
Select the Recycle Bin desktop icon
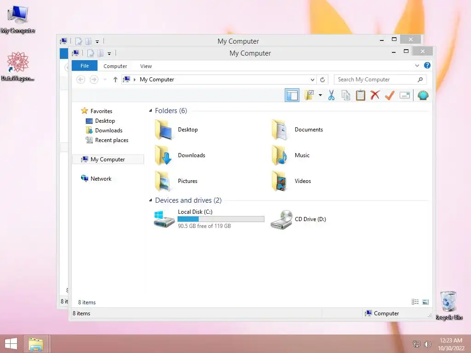point(448,306)
